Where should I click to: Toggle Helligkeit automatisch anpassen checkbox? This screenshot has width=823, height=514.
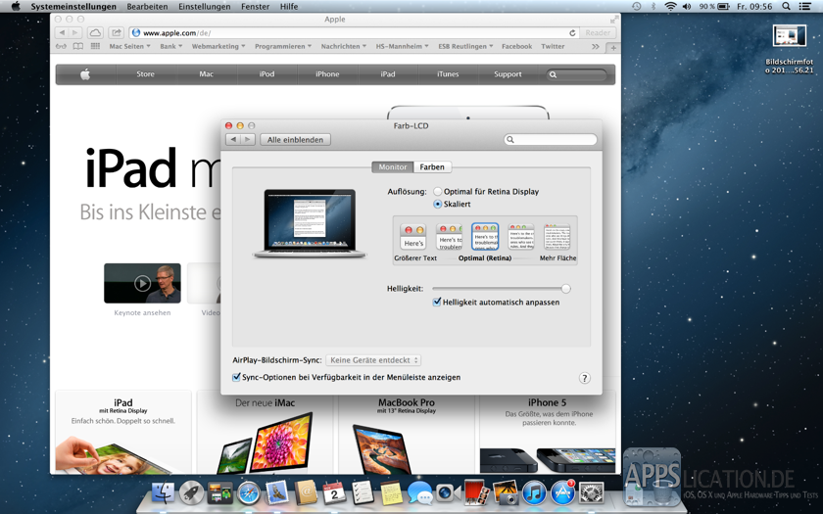(x=436, y=303)
